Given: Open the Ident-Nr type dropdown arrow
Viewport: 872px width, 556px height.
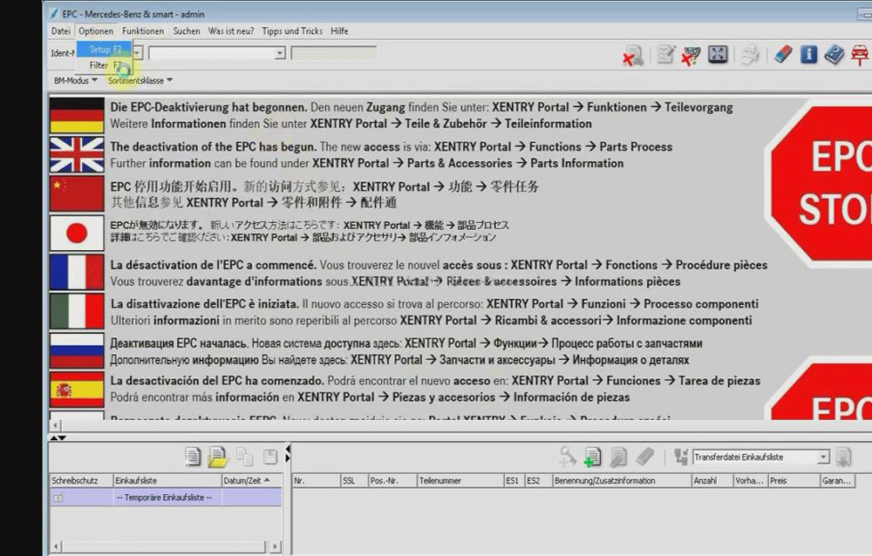Looking at the screenshot, I should pos(138,53).
